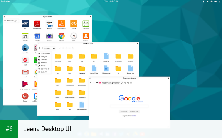Click the zoom out magnifier in Browser
This screenshot has width=222, height=138.
128,83
